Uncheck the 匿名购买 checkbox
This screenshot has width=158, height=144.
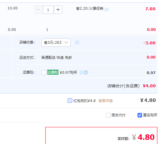[140, 115]
